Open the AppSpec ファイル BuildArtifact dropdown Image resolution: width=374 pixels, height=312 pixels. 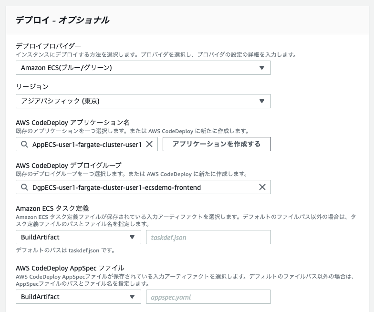(78, 297)
